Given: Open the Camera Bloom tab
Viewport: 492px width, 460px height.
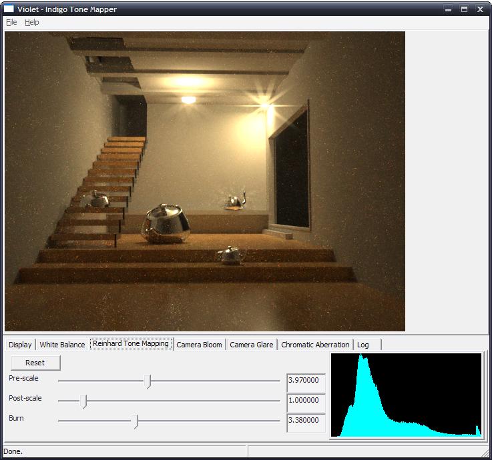Looking at the screenshot, I should [x=199, y=345].
